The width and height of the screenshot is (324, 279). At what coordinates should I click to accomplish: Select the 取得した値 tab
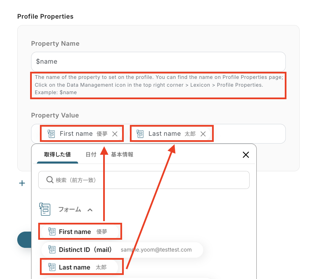pos(57,154)
